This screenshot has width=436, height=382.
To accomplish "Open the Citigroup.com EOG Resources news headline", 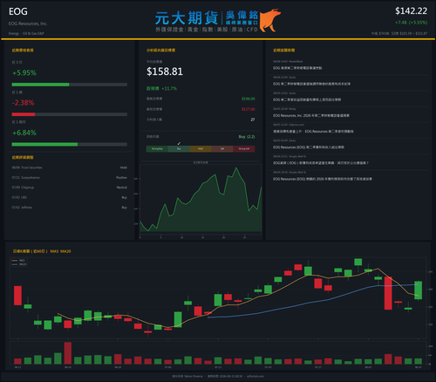I will coord(313,132).
